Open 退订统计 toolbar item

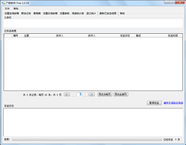(x=91, y=13)
